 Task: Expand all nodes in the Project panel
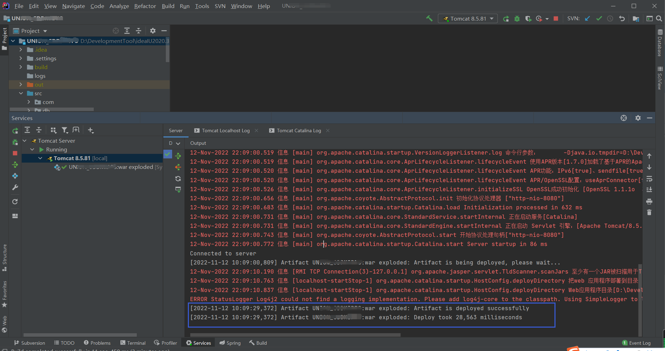[127, 31]
